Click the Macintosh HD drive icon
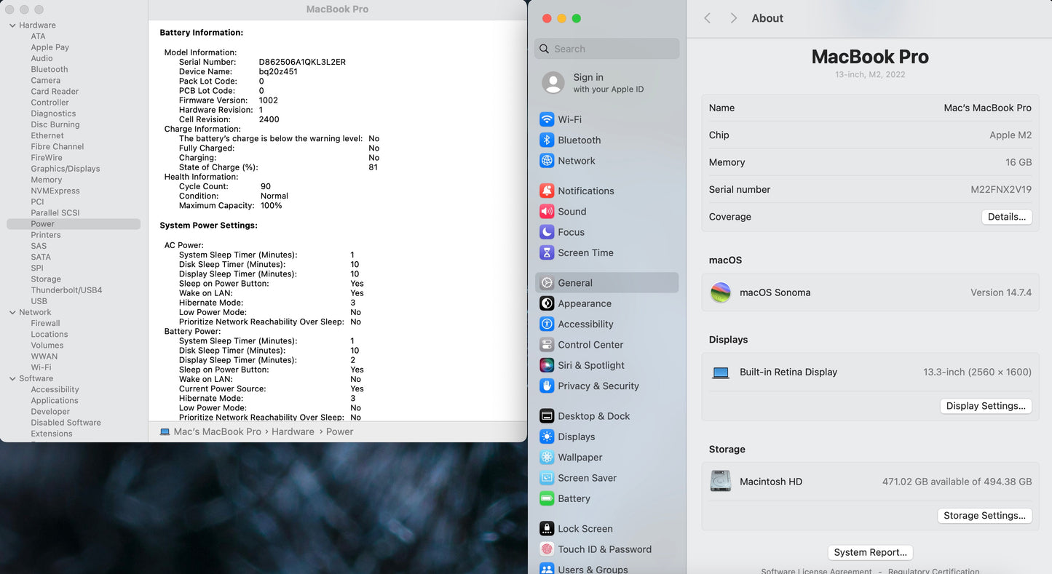The image size is (1052, 574). [x=721, y=482]
